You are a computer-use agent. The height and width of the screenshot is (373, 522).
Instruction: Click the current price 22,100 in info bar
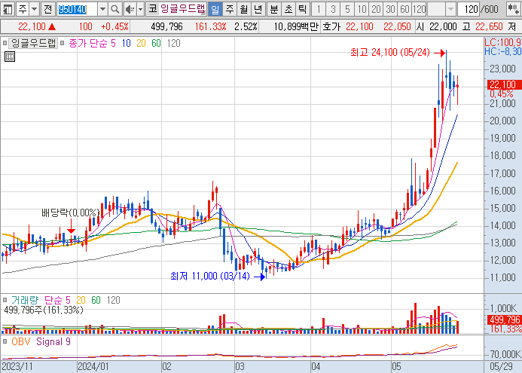tap(32, 26)
